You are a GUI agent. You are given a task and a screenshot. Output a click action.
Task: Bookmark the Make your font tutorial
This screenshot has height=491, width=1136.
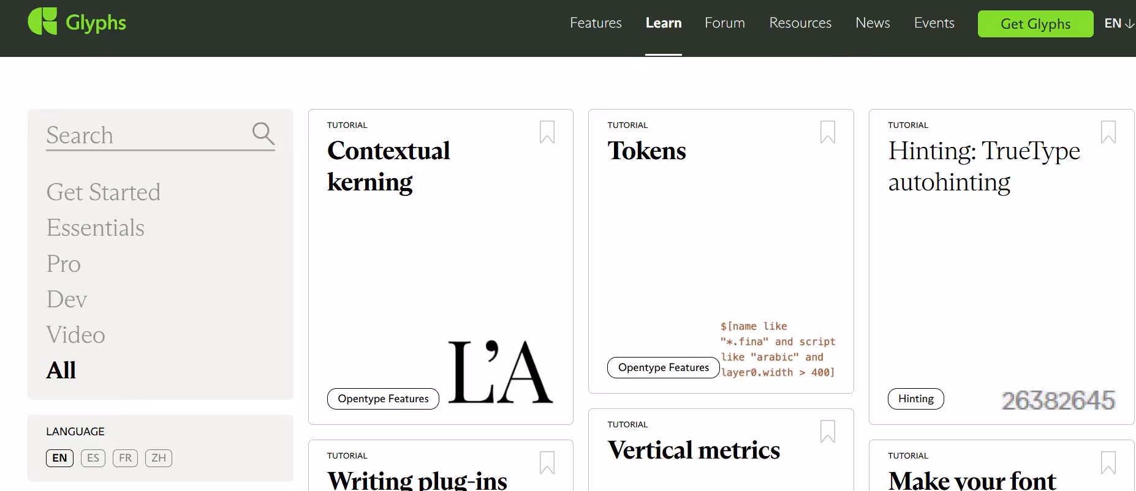coord(1108,462)
